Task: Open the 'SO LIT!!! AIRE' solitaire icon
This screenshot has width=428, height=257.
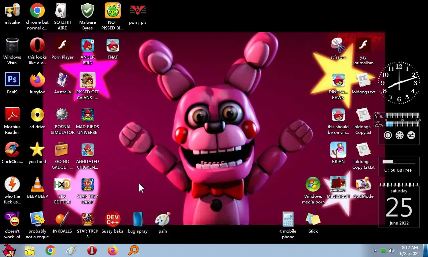Action: (x=62, y=11)
